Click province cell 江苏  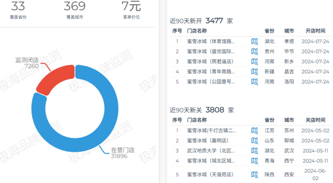269,131
